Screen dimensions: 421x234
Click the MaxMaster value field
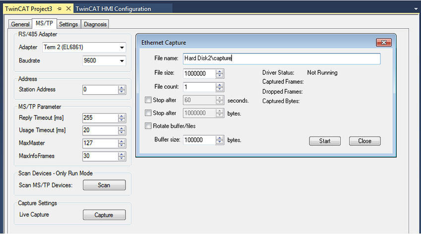click(x=100, y=143)
